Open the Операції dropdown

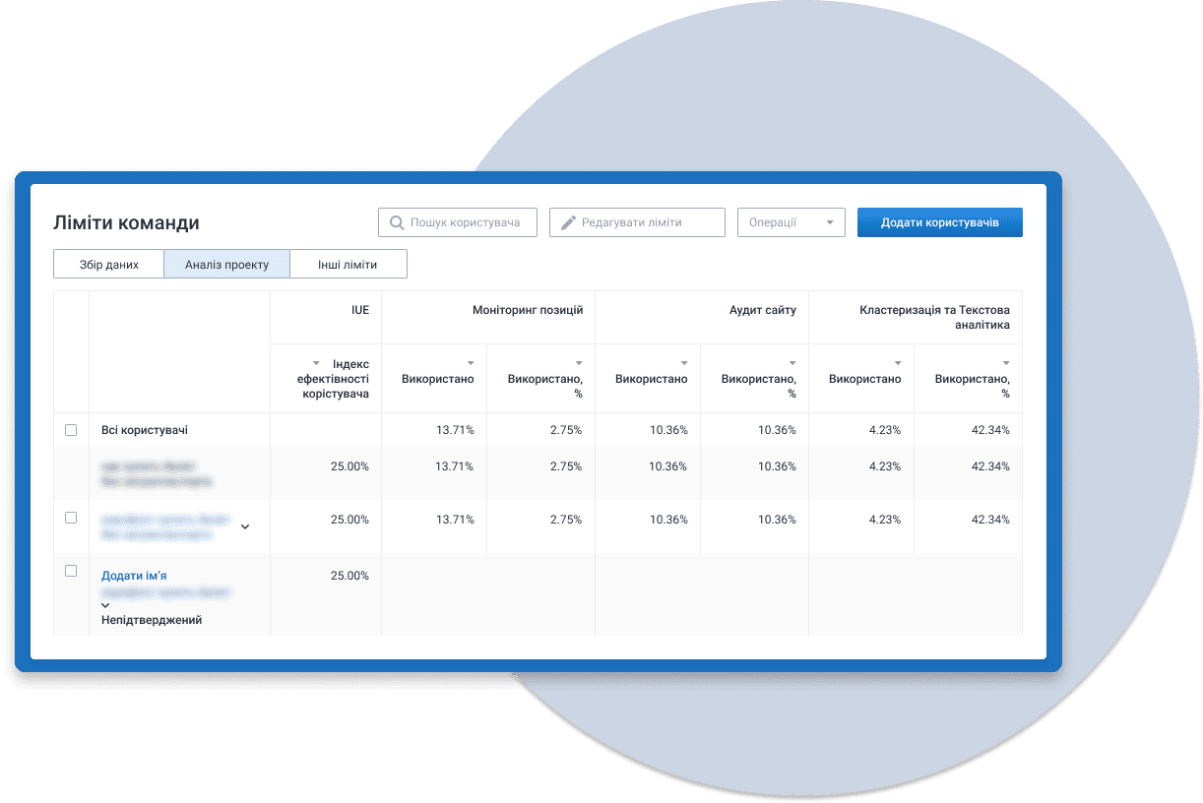(791, 222)
